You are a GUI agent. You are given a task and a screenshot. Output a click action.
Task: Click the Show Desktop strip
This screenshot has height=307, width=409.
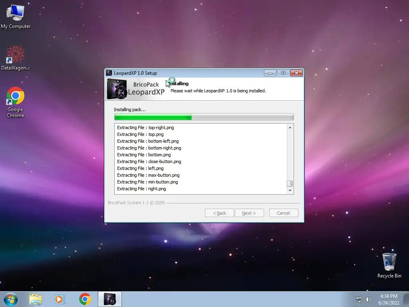[x=407, y=299]
